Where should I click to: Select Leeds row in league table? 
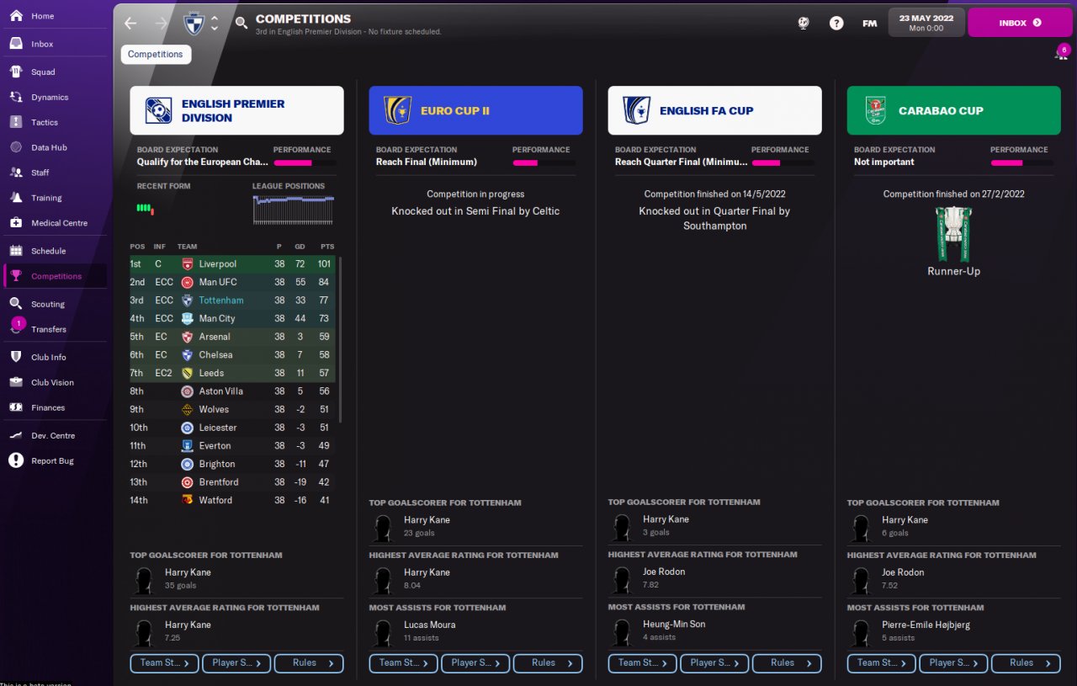tap(232, 373)
